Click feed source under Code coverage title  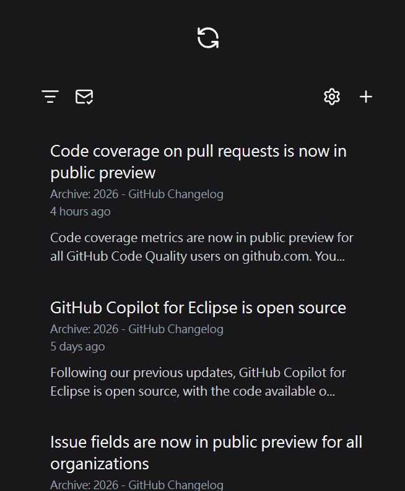pos(137,194)
